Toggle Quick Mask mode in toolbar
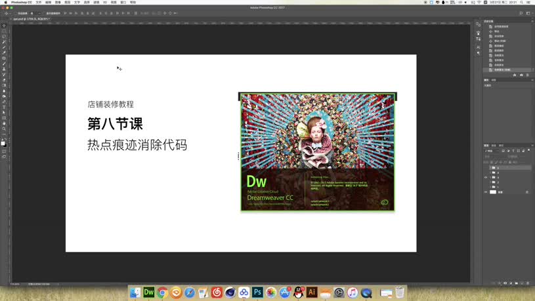Screen dimensions: 535x301 coord(4,151)
